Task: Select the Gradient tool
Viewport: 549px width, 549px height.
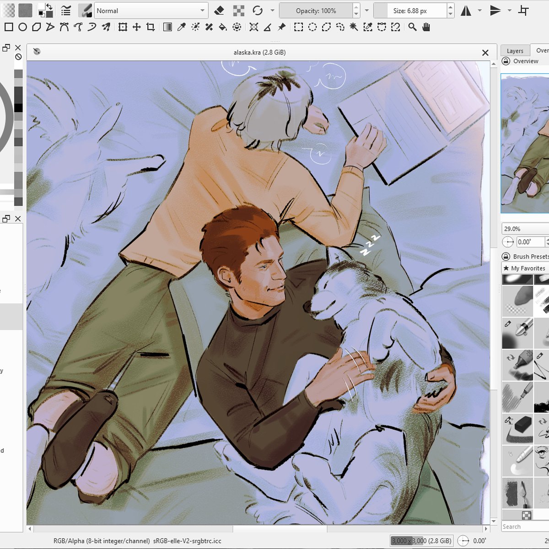Action: pyautogui.click(x=167, y=27)
